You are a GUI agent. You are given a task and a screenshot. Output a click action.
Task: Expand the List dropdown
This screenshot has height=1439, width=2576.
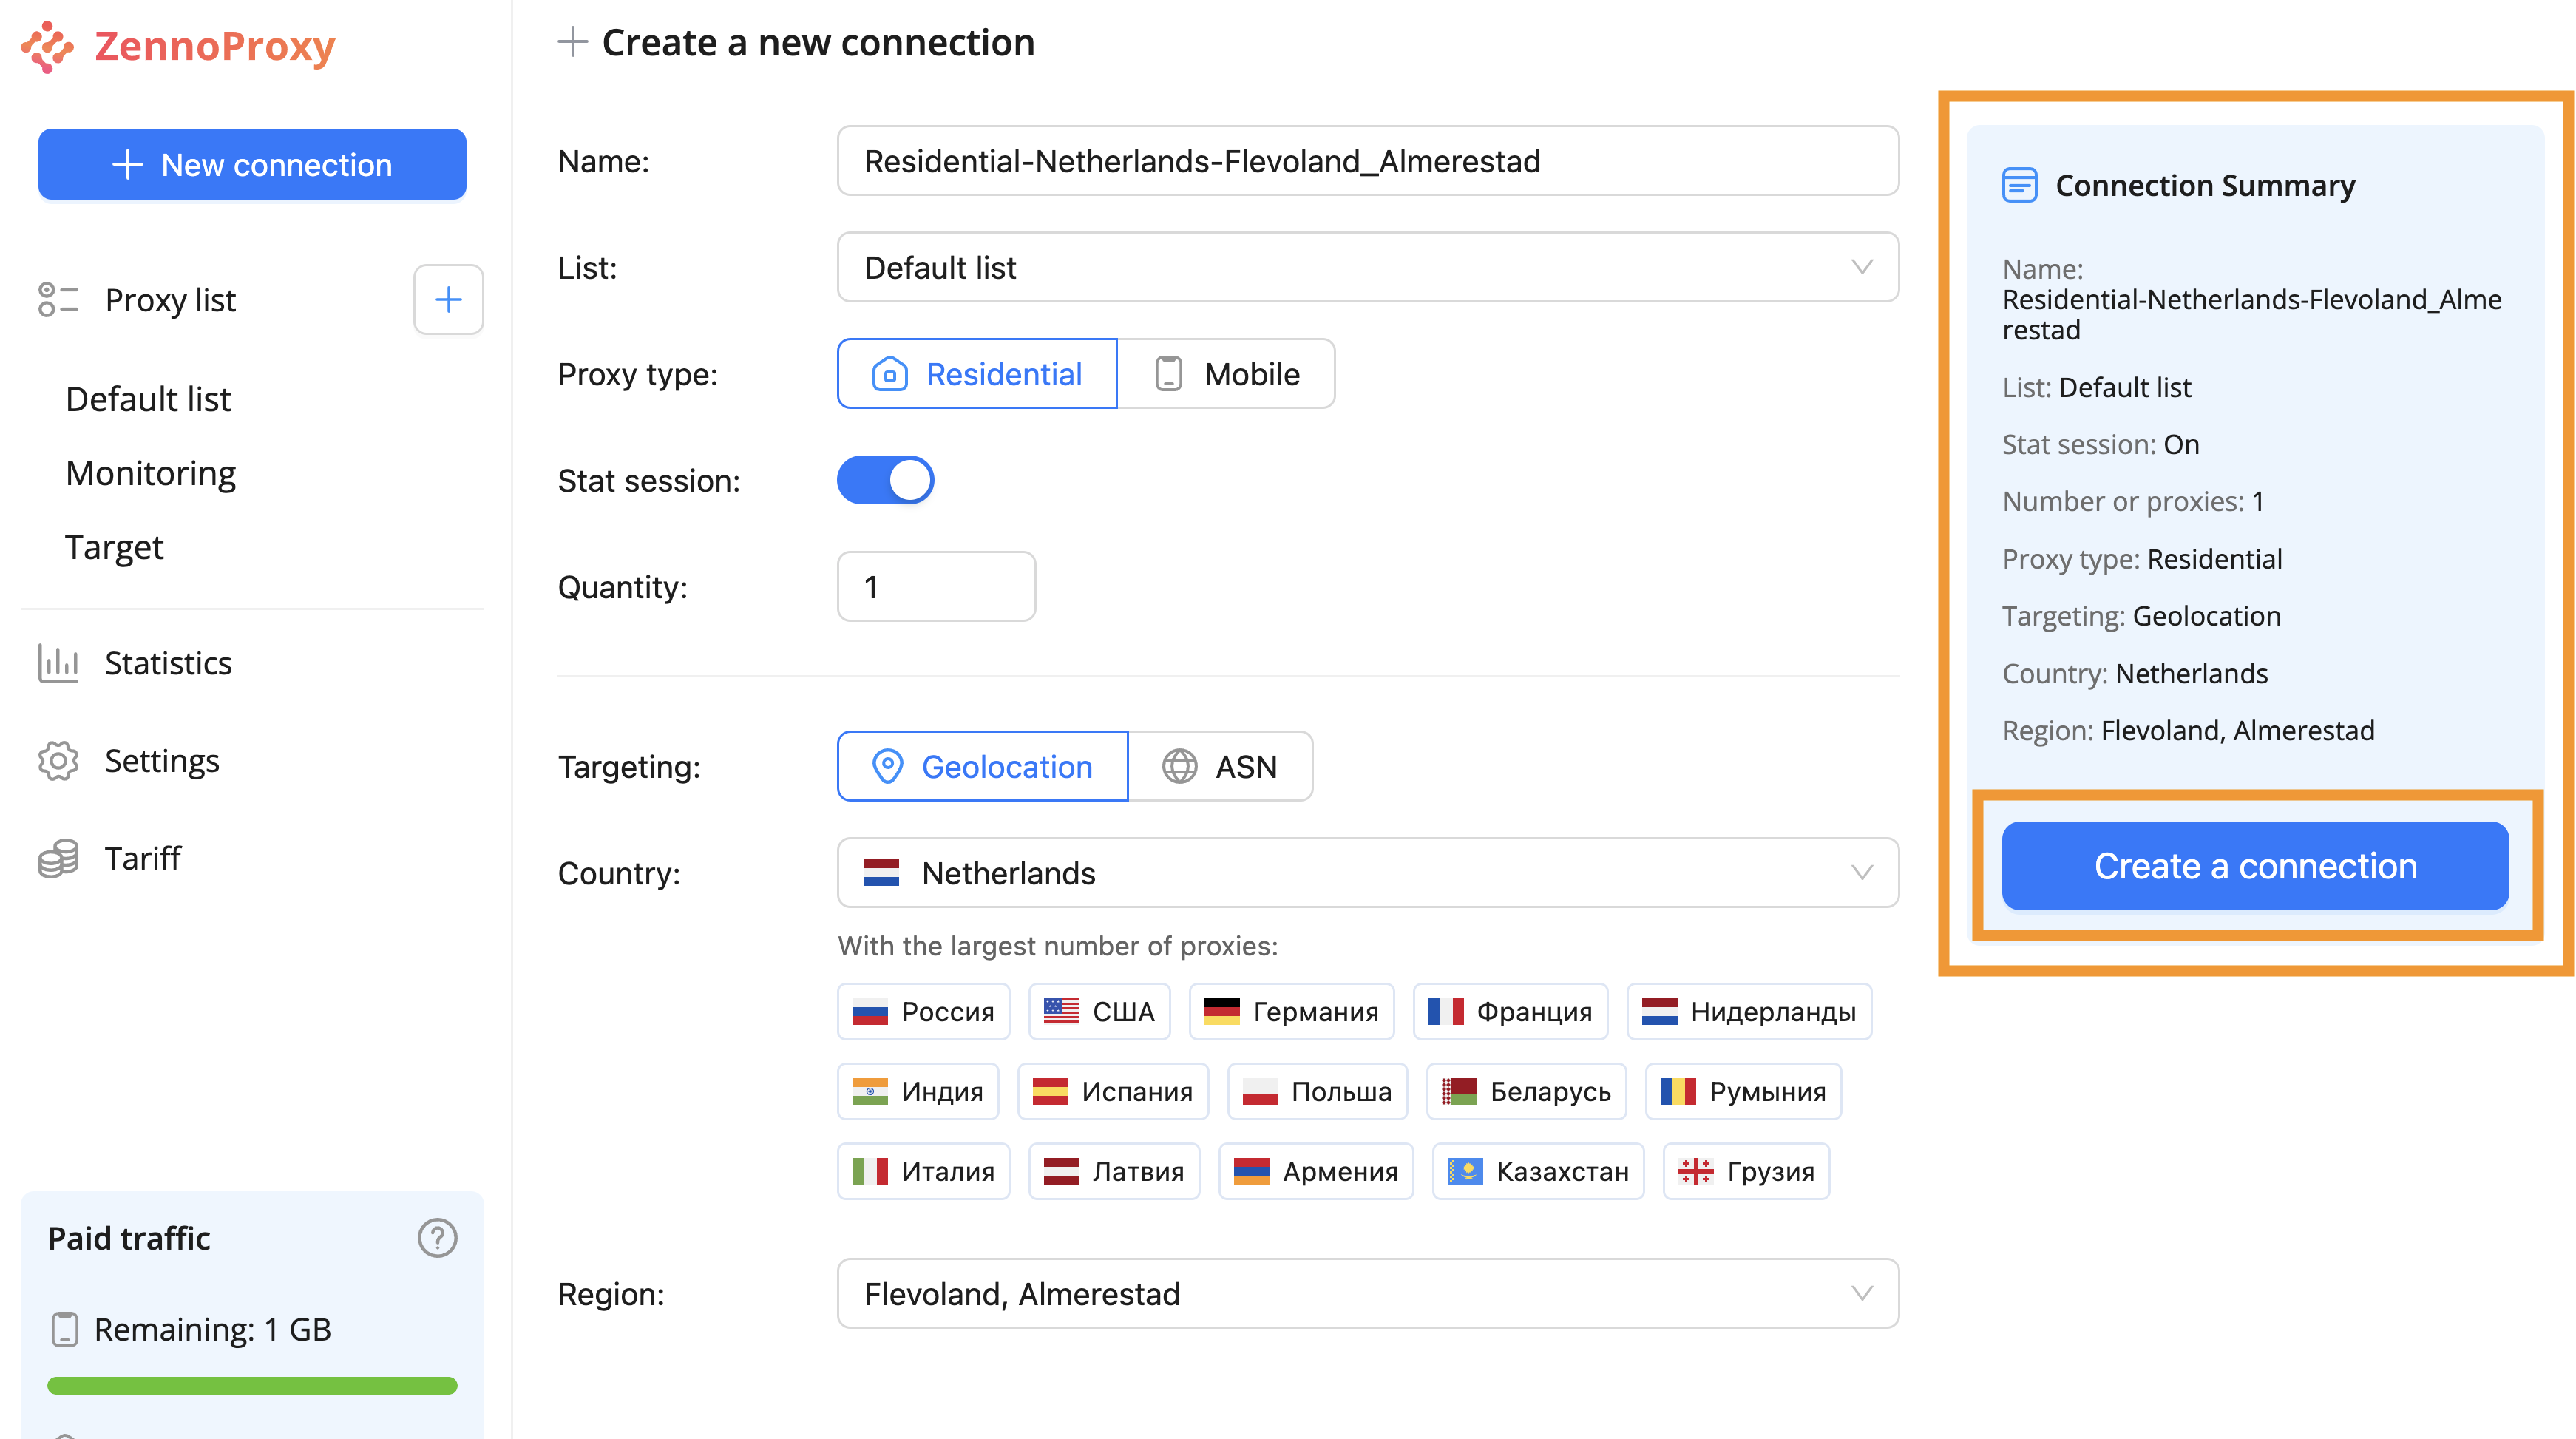(1367, 268)
